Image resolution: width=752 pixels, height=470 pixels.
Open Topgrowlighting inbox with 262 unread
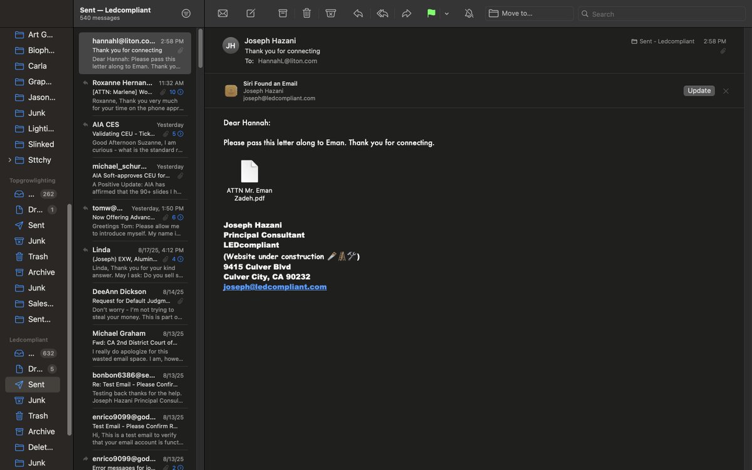pyautogui.click(x=35, y=194)
